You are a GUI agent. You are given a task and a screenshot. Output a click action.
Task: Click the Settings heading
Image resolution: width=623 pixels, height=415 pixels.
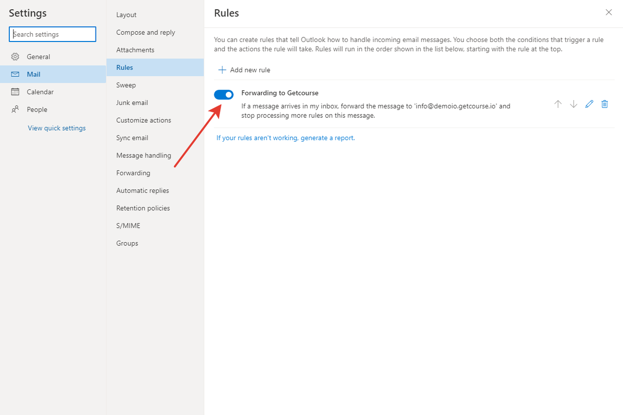point(28,13)
